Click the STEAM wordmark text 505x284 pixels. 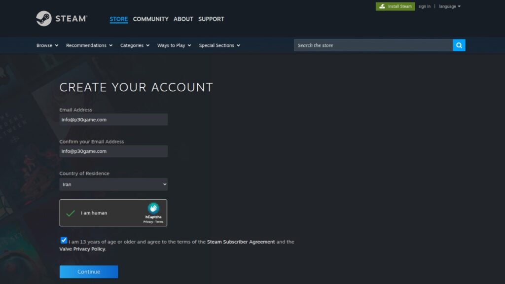coord(71,19)
